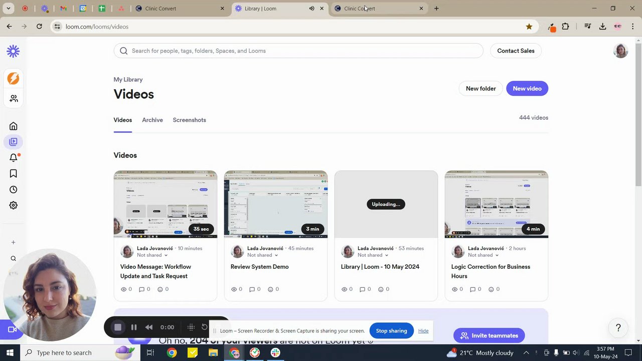
Task: Open Windows Start menu
Action: point(10,352)
